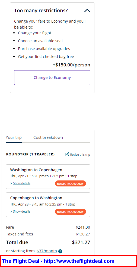Click the "Too many restrictions?" heading

click(41, 11)
